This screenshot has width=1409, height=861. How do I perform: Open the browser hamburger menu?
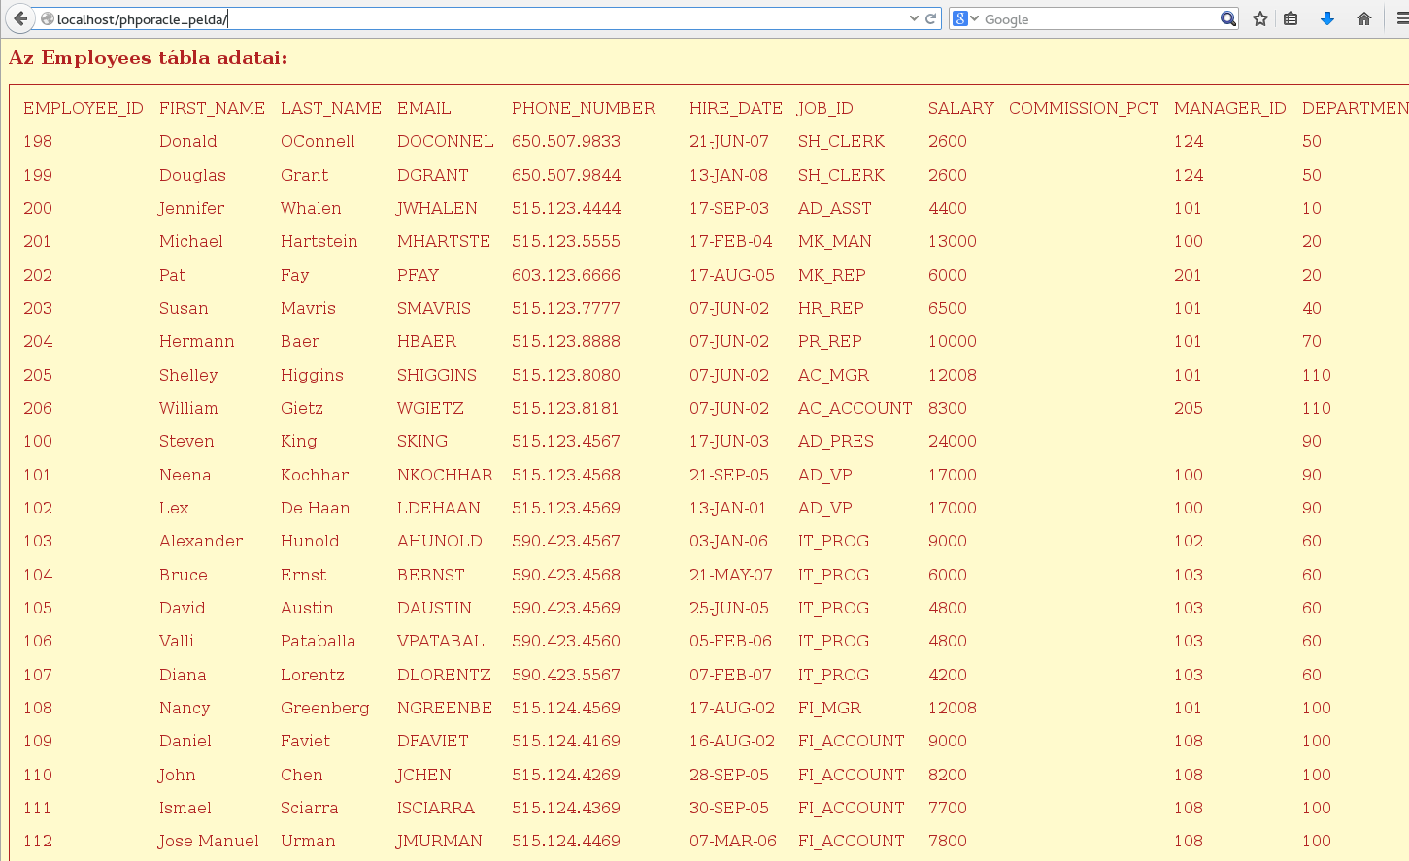tap(1401, 18)
